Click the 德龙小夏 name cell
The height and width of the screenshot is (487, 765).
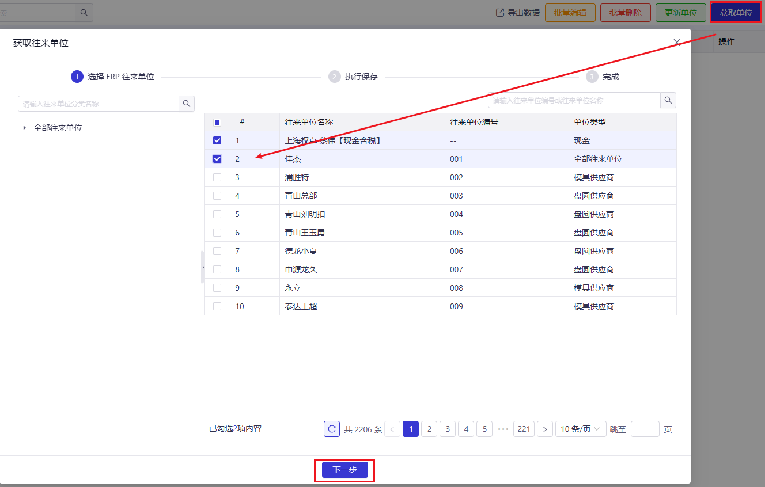point(362,251)
